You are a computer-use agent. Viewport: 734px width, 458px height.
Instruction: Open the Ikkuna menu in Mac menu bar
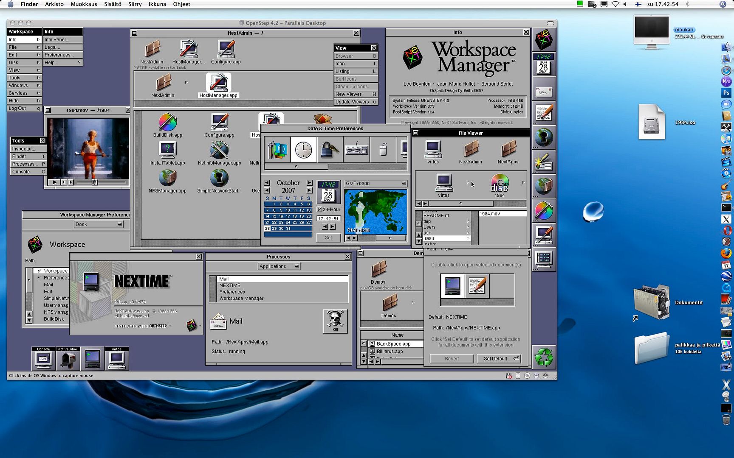[x=157, y=4]
